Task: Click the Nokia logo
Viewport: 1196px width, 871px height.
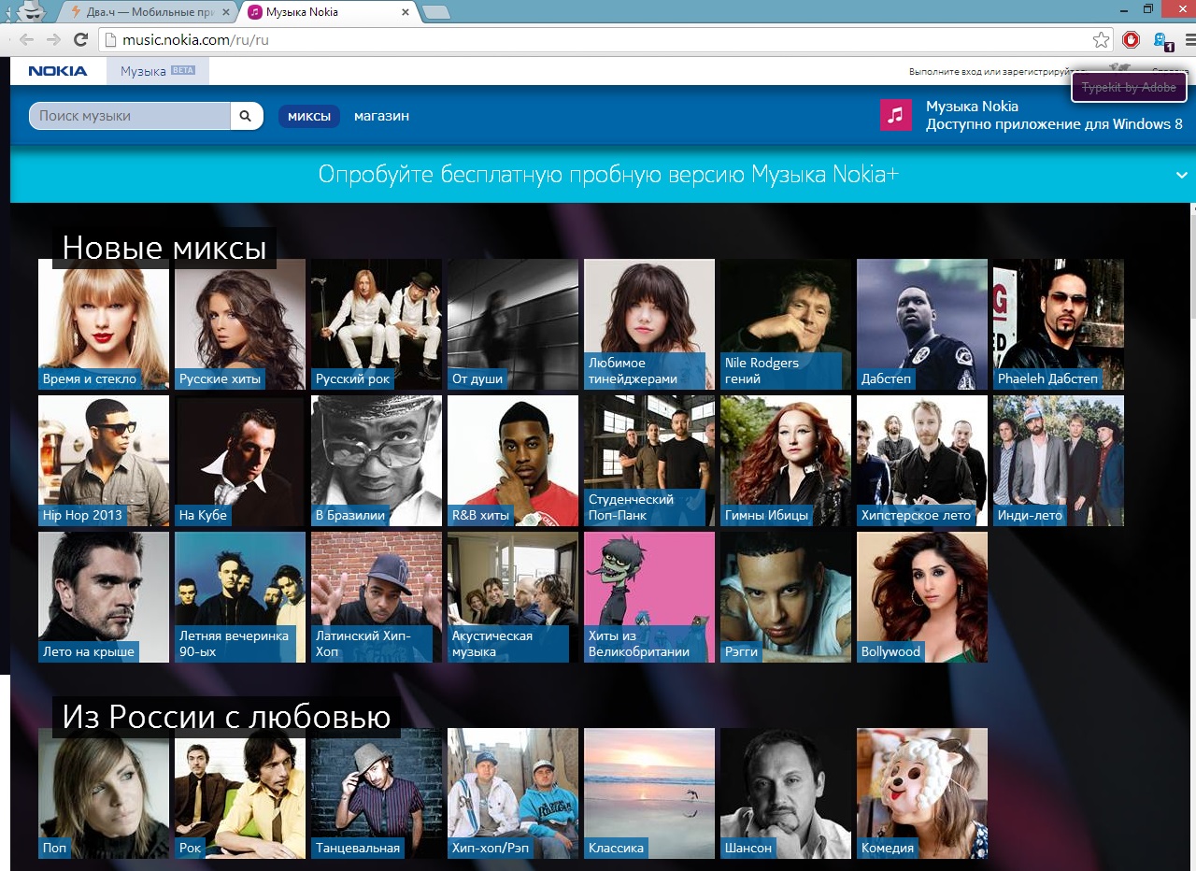Action: tap(58, 71)
